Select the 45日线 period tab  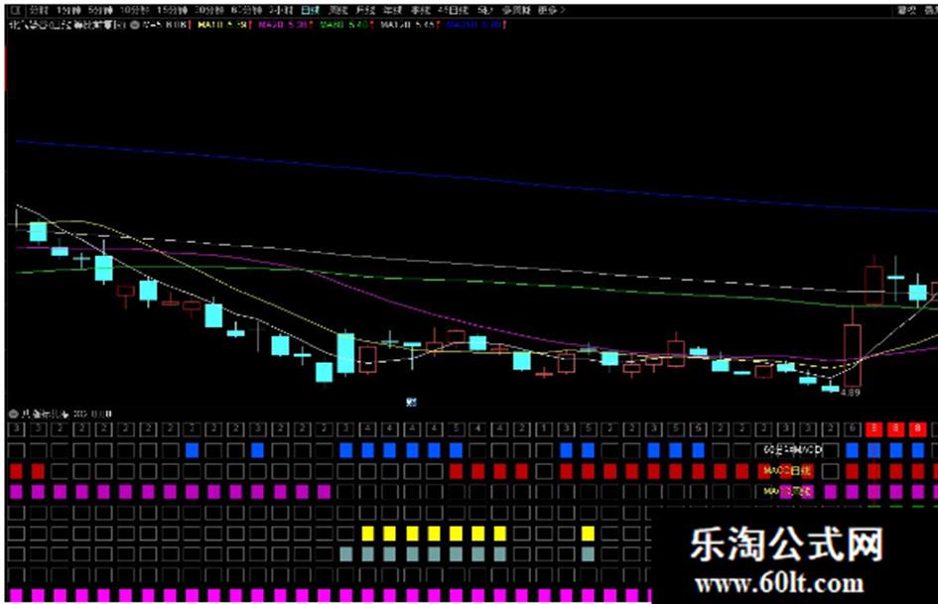click(x=454, y=10)
